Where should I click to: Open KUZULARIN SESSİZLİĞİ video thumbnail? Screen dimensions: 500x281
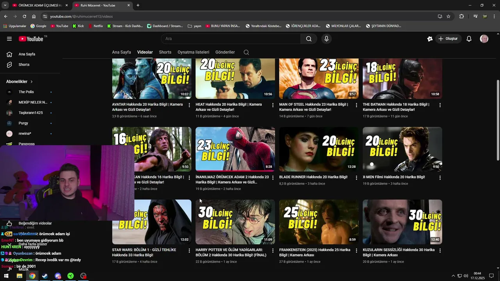tap(402, 222)
